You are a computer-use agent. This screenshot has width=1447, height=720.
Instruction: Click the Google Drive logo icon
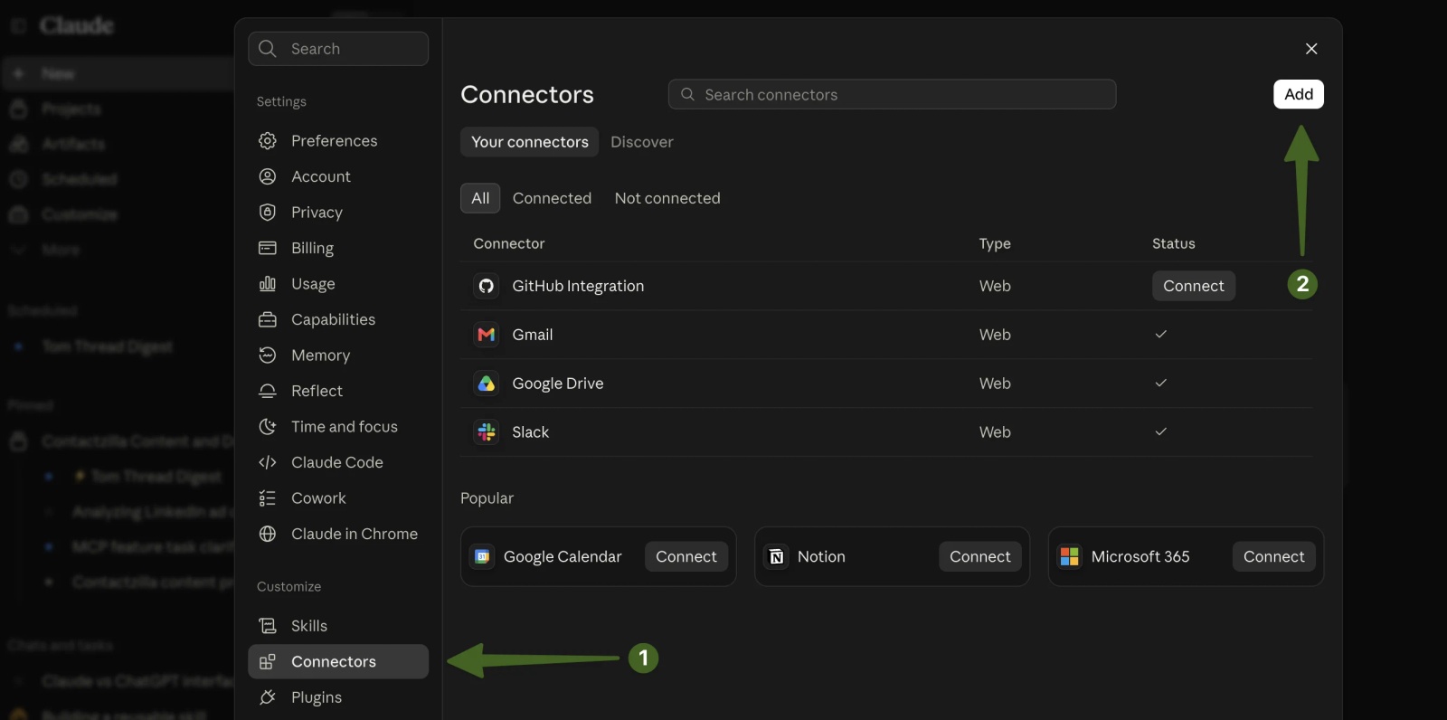[x=487, y=384]
